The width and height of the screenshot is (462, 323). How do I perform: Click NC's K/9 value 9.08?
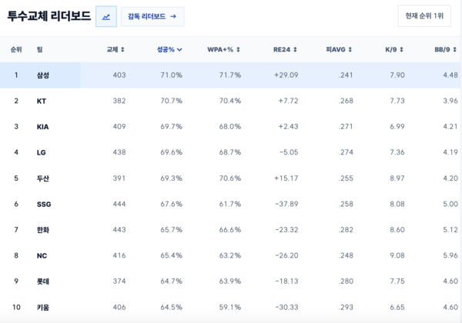(397, 255)
